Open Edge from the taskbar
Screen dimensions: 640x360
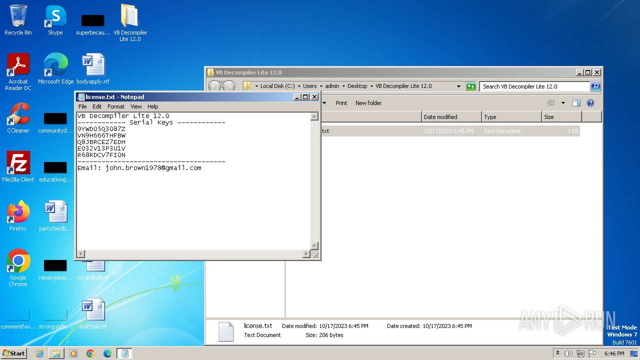click(107, 353)
